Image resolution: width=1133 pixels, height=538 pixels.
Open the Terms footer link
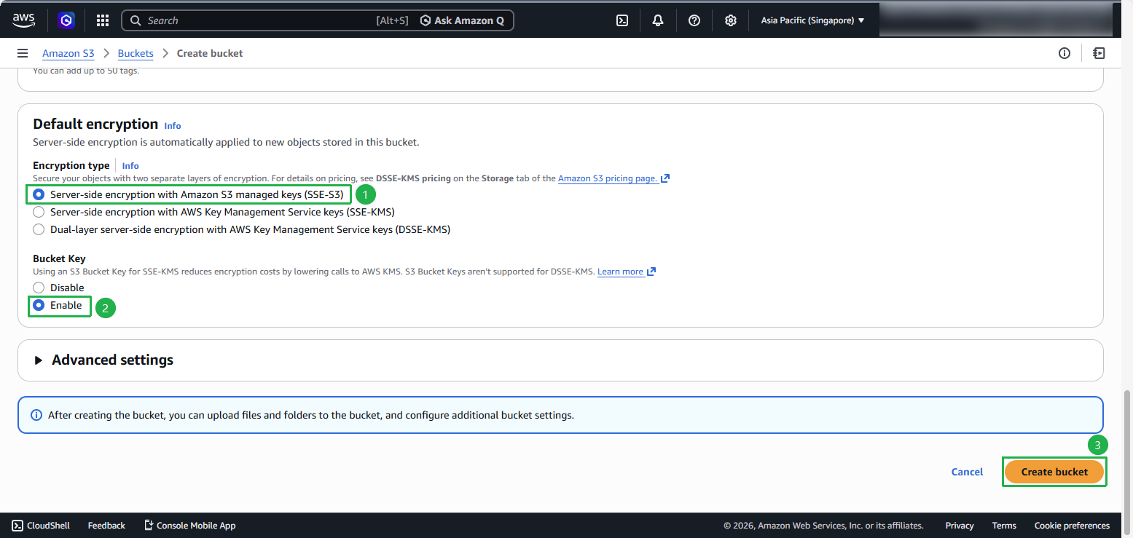point(1004,526)
